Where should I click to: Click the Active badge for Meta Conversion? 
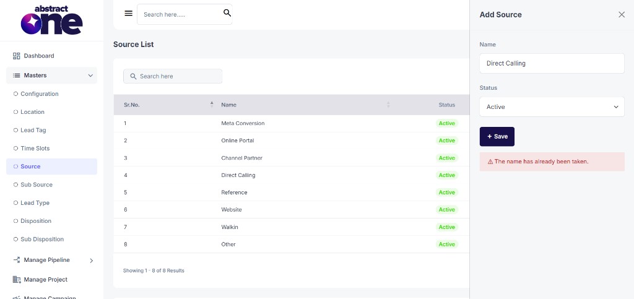pos(447,123)
